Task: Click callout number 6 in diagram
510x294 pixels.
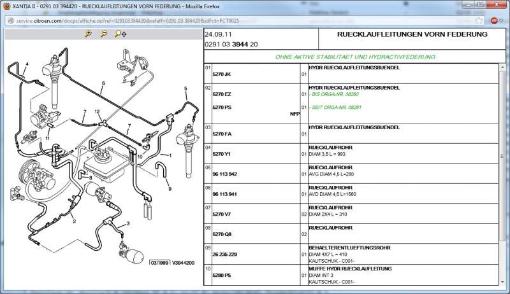Action: [103, 83]
